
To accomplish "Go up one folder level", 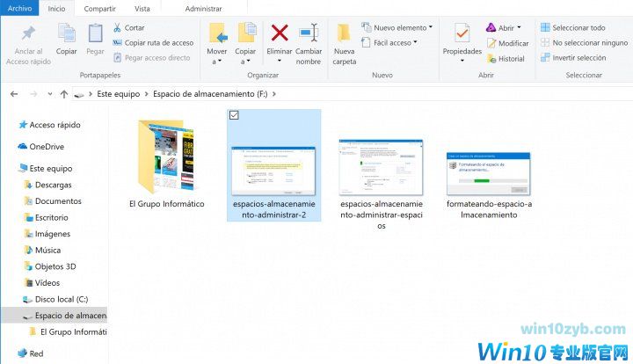I will [x=64, y=94].
